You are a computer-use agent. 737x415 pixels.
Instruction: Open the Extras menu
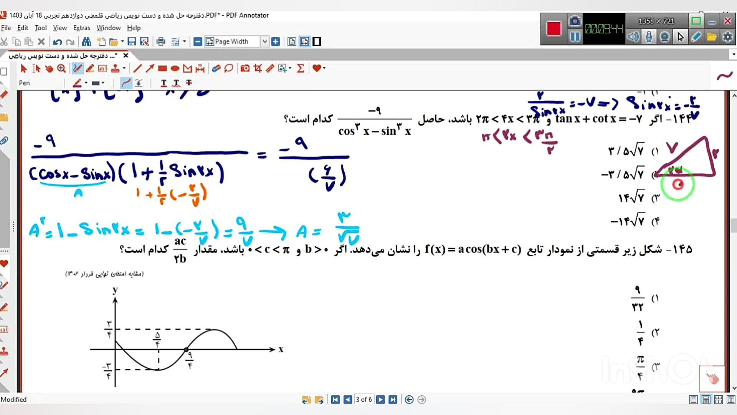81,28
